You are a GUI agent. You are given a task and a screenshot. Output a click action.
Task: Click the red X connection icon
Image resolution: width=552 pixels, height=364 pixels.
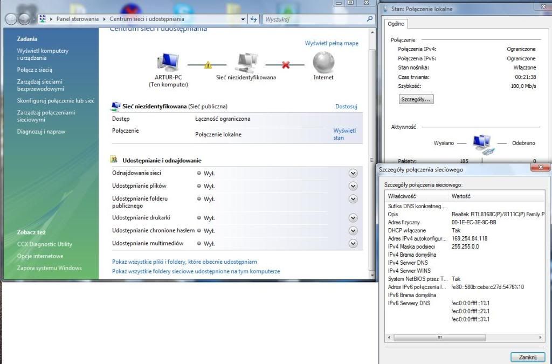pyautogui.click(x=286, y=65)
